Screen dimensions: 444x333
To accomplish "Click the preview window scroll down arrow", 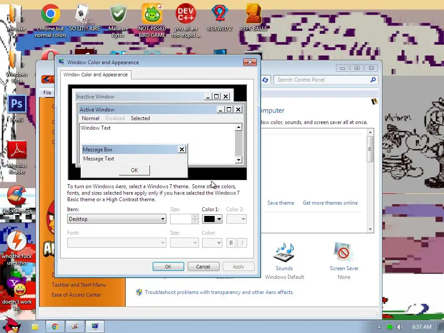I will 238,160.
